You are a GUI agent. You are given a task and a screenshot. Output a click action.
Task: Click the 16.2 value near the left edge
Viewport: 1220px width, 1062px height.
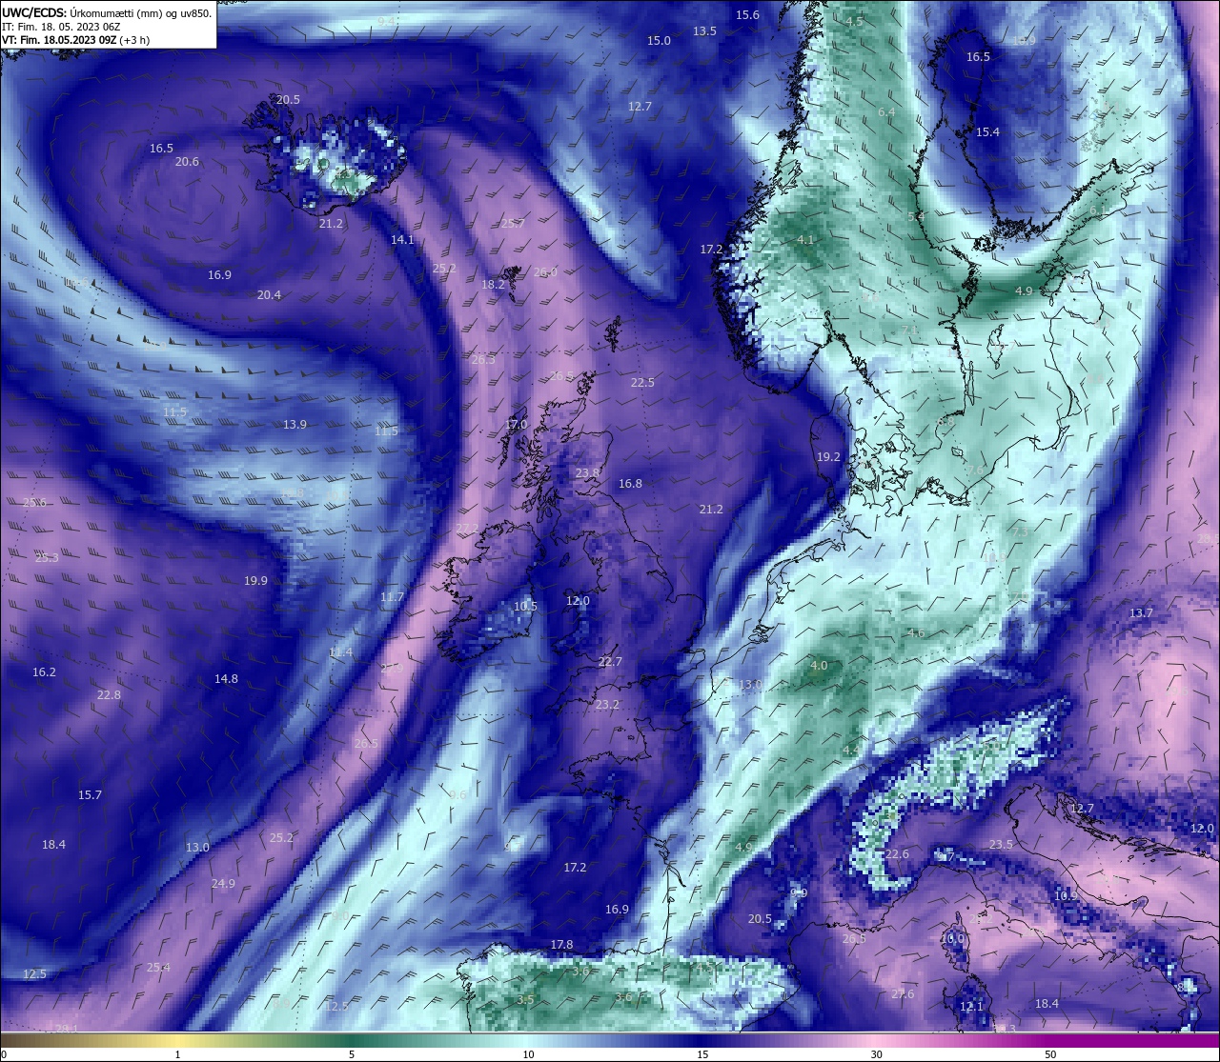pyautogui.click(x=44, y=672)
